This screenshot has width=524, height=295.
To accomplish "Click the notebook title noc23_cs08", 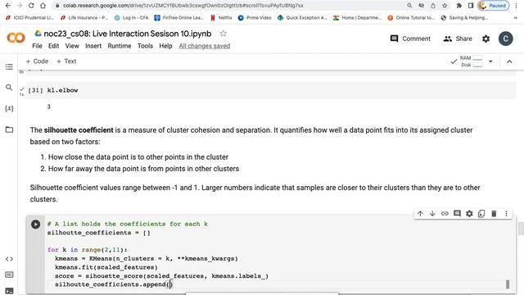I will (128, 34).
